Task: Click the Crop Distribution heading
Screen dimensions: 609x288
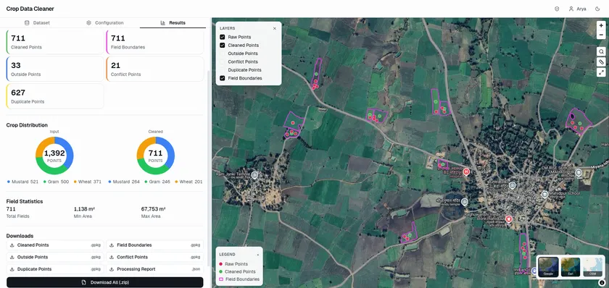Action: [27, 125]
